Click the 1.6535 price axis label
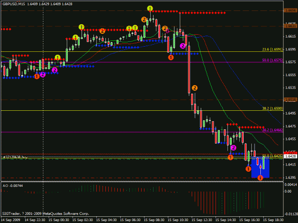The image size is (298, 223). 290,87
